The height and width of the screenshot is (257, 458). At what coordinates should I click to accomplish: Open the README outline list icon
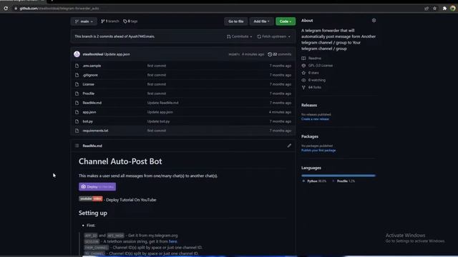pyautogui.click(x=77, y=146)
